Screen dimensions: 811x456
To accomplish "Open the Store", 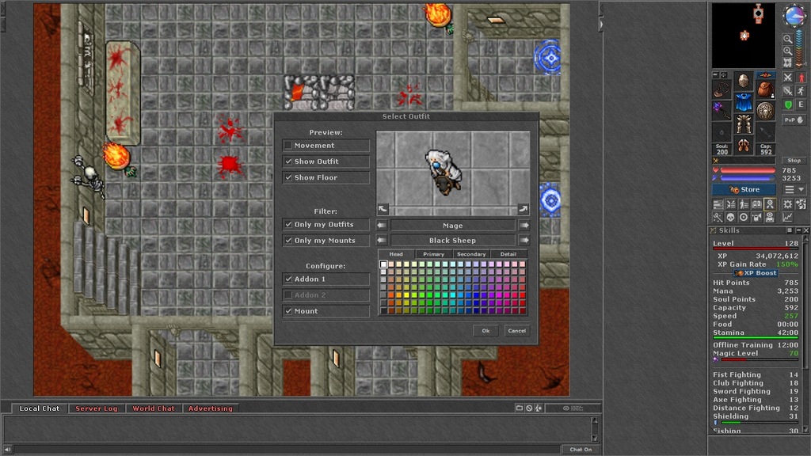I will coord(744,190).
